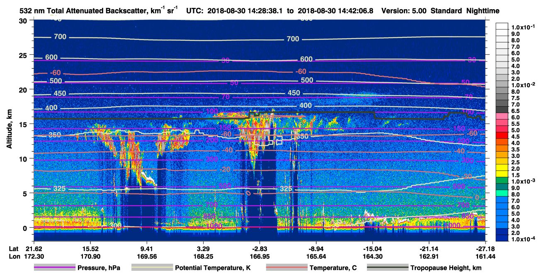Click the latitude value 15.52
Image resolution: width=539 pixels, height=277 pixels.
click(x=90, y=248)
